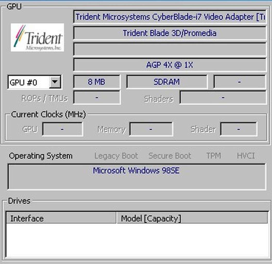Screen dimensions: 272x264
Task: Click the 8 MB memory size field
Action: pos(97,82)
